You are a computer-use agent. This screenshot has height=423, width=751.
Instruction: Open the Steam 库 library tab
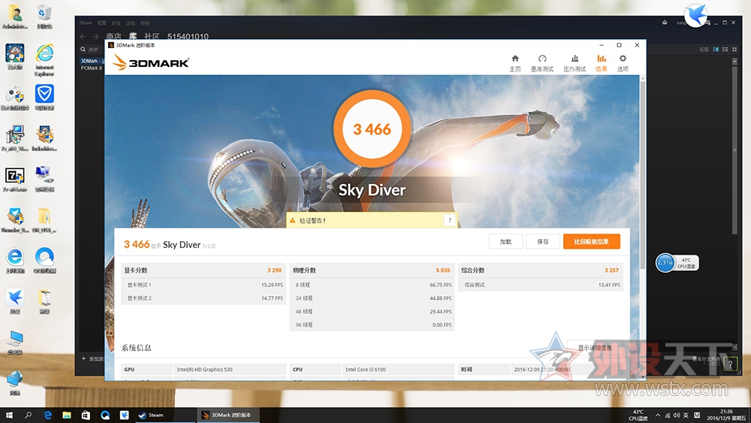pyautogui.click(x=133, y=36)
